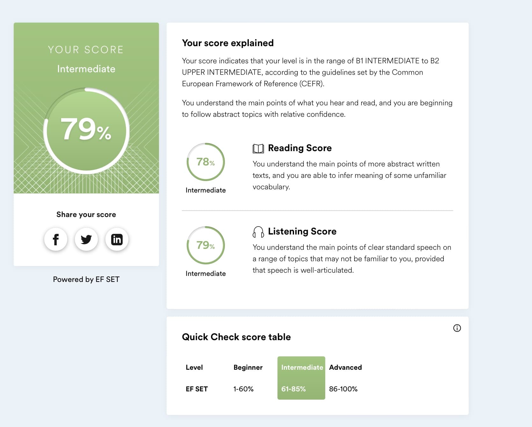The image size is (532, 427).
Task: Click the Quick Check score table title
Action: (x=236, y=337)
